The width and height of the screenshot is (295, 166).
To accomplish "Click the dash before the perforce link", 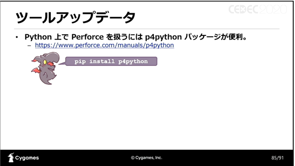I will tap(29, 46).
